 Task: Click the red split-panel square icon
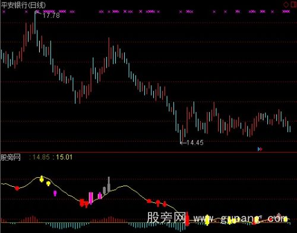click(294, 4)
